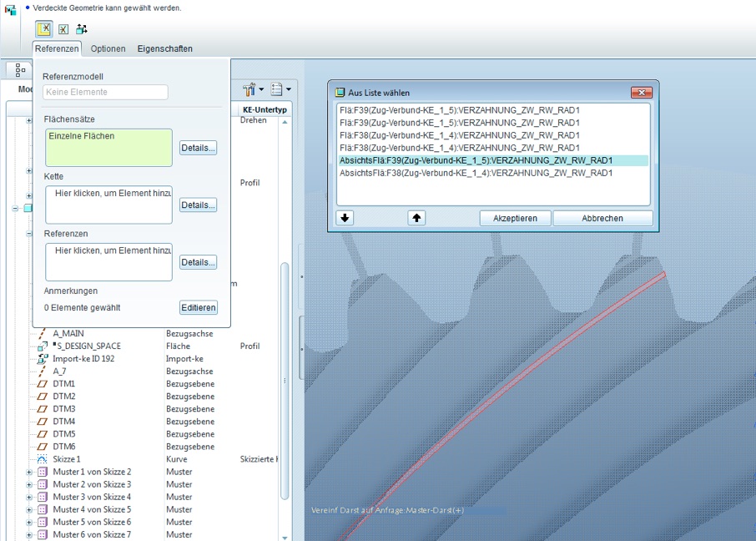Click Details... next to Einzelne Flächen
The image size is (756, 541).
198,148
